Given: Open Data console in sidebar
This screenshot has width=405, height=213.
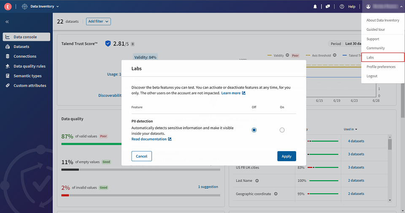Looking at the screenshot, I should pos(26,37).
